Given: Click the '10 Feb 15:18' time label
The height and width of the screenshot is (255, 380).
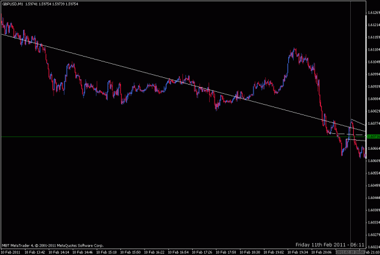Looking at the screenshot, I should point(106,253).
